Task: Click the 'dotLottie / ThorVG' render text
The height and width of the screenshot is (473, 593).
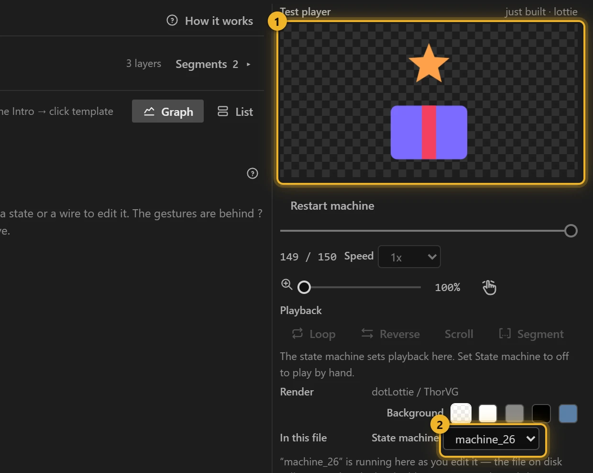Action: coord(415,392)
